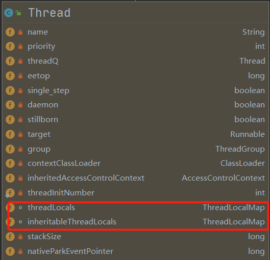Click the field icon for priority
The width and height of the screenshot is (270, 260).
(x=10, y=46)
